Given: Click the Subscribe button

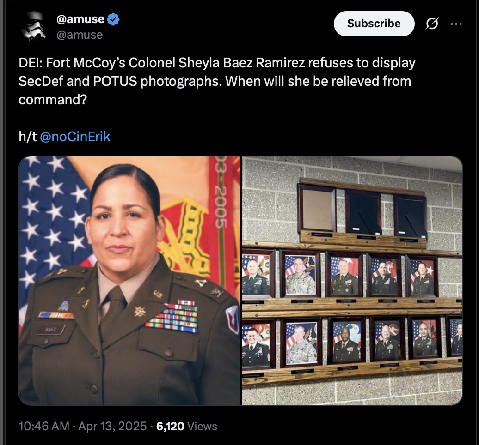Looking at the screenshot, I should (374, 24).
